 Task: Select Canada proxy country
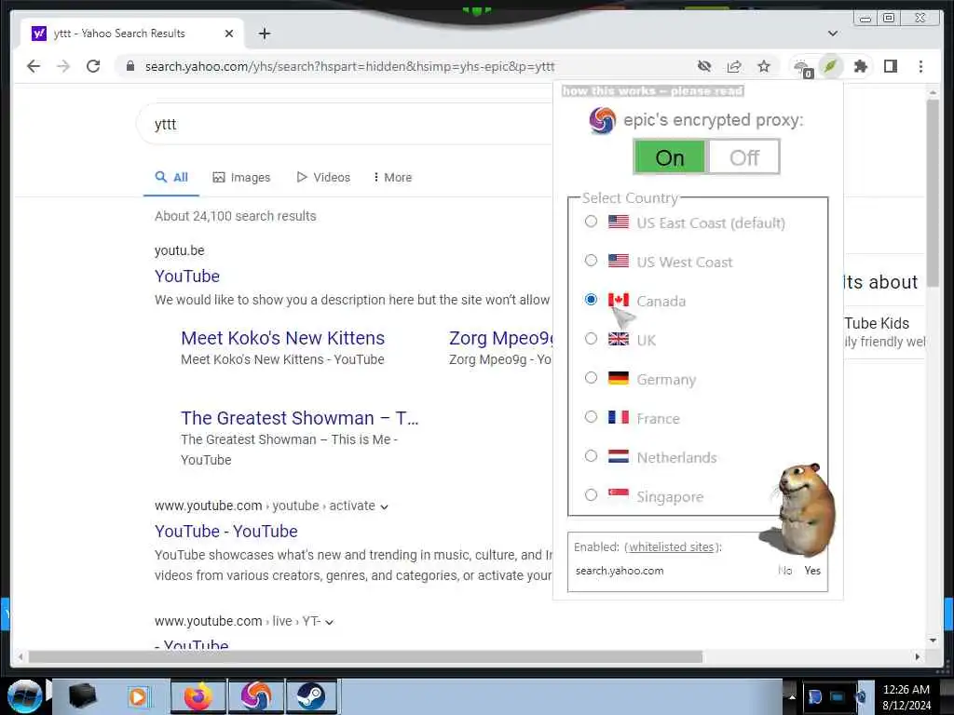click(591, 299)
